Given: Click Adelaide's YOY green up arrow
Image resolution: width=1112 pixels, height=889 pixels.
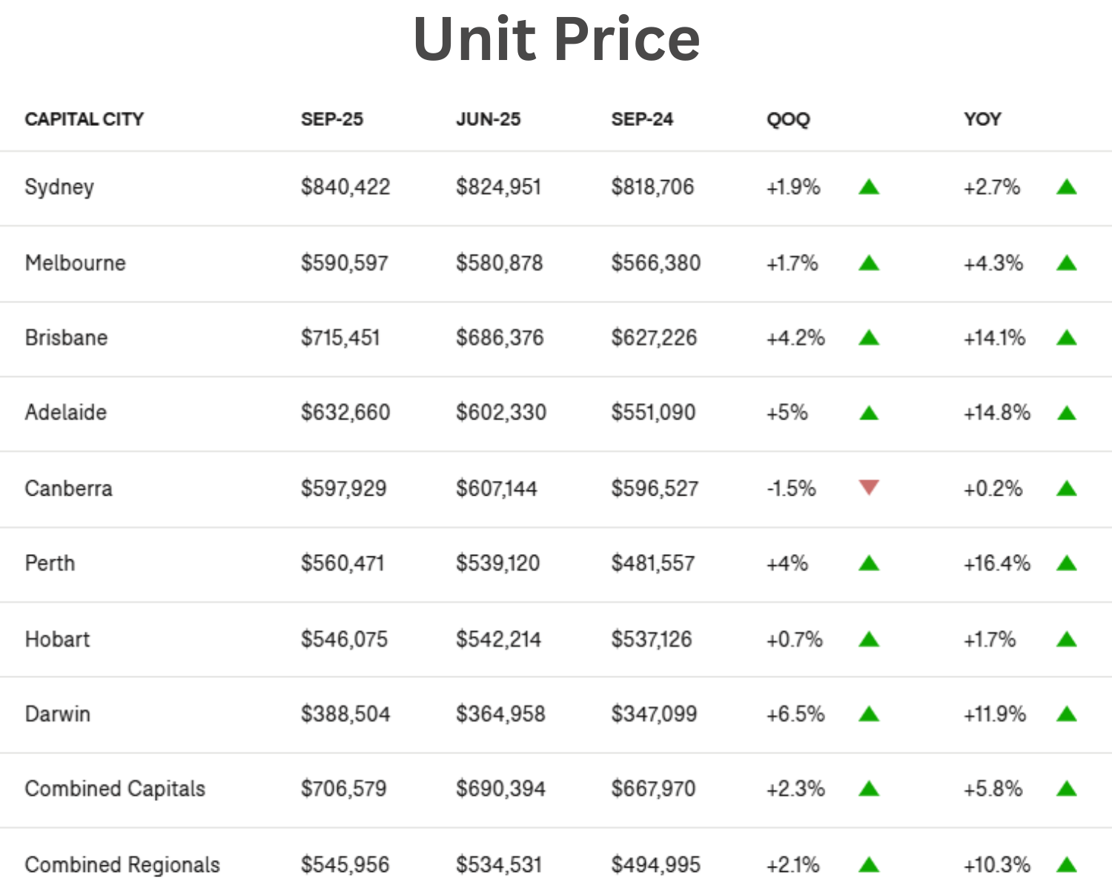Looking at the screenshot, I should [x=1066, y=413].
